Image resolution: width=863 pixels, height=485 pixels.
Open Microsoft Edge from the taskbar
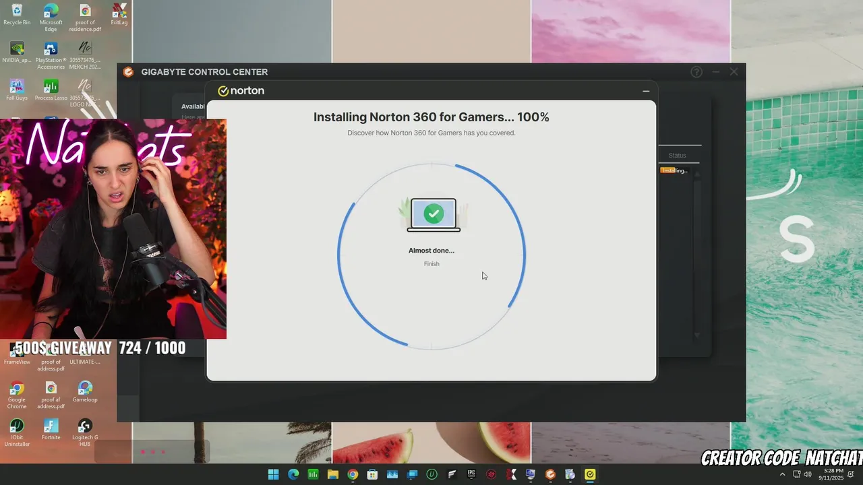click(x=293, y=474)
